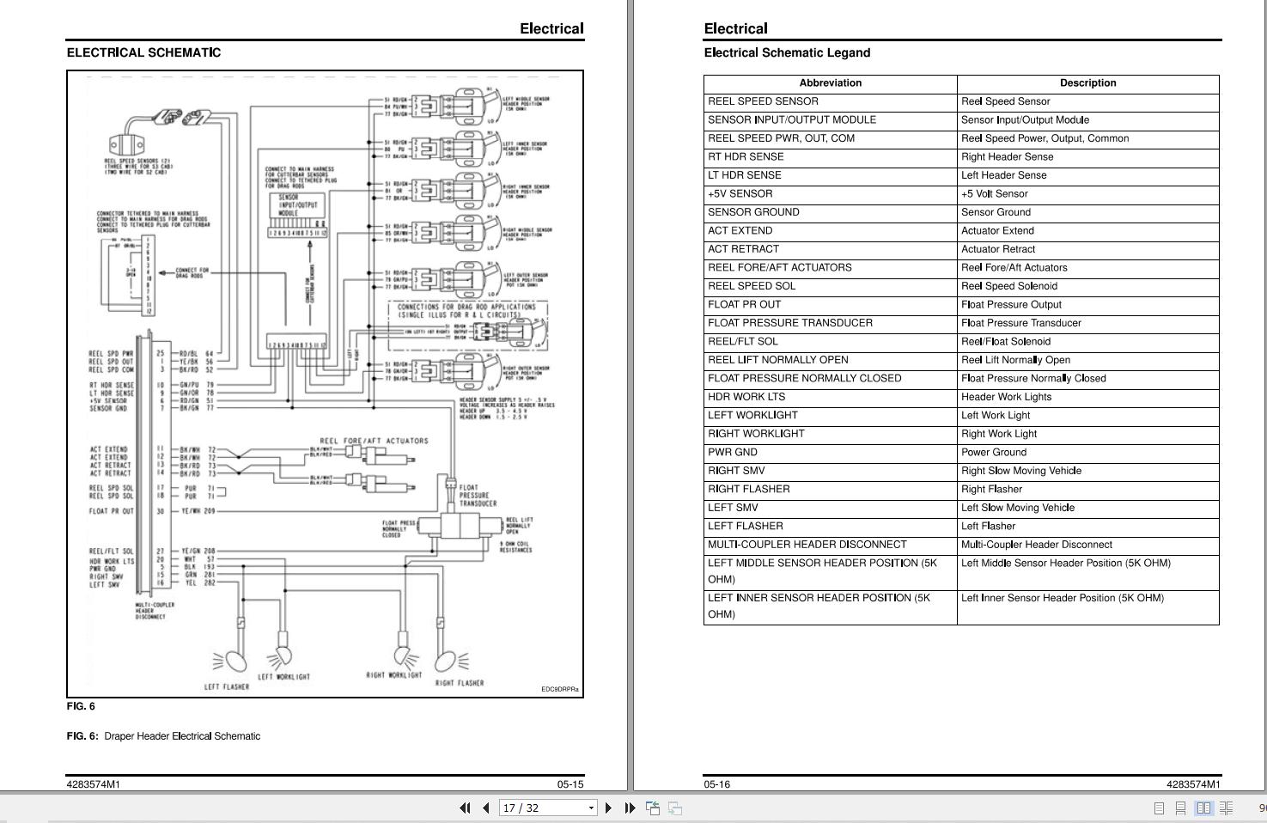Select the 'HDR WORK LTS' abbreviation cell

point(831,397)
